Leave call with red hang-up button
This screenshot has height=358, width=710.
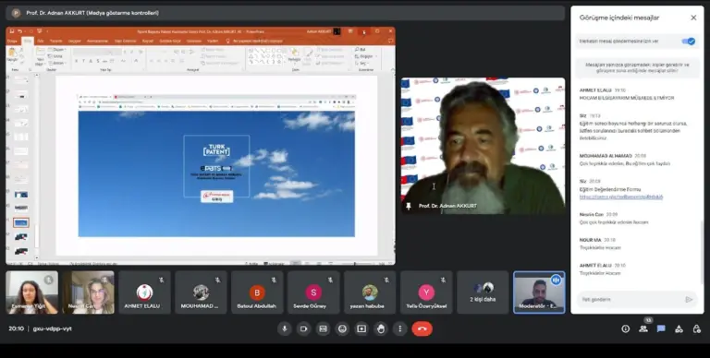[422, 328]
